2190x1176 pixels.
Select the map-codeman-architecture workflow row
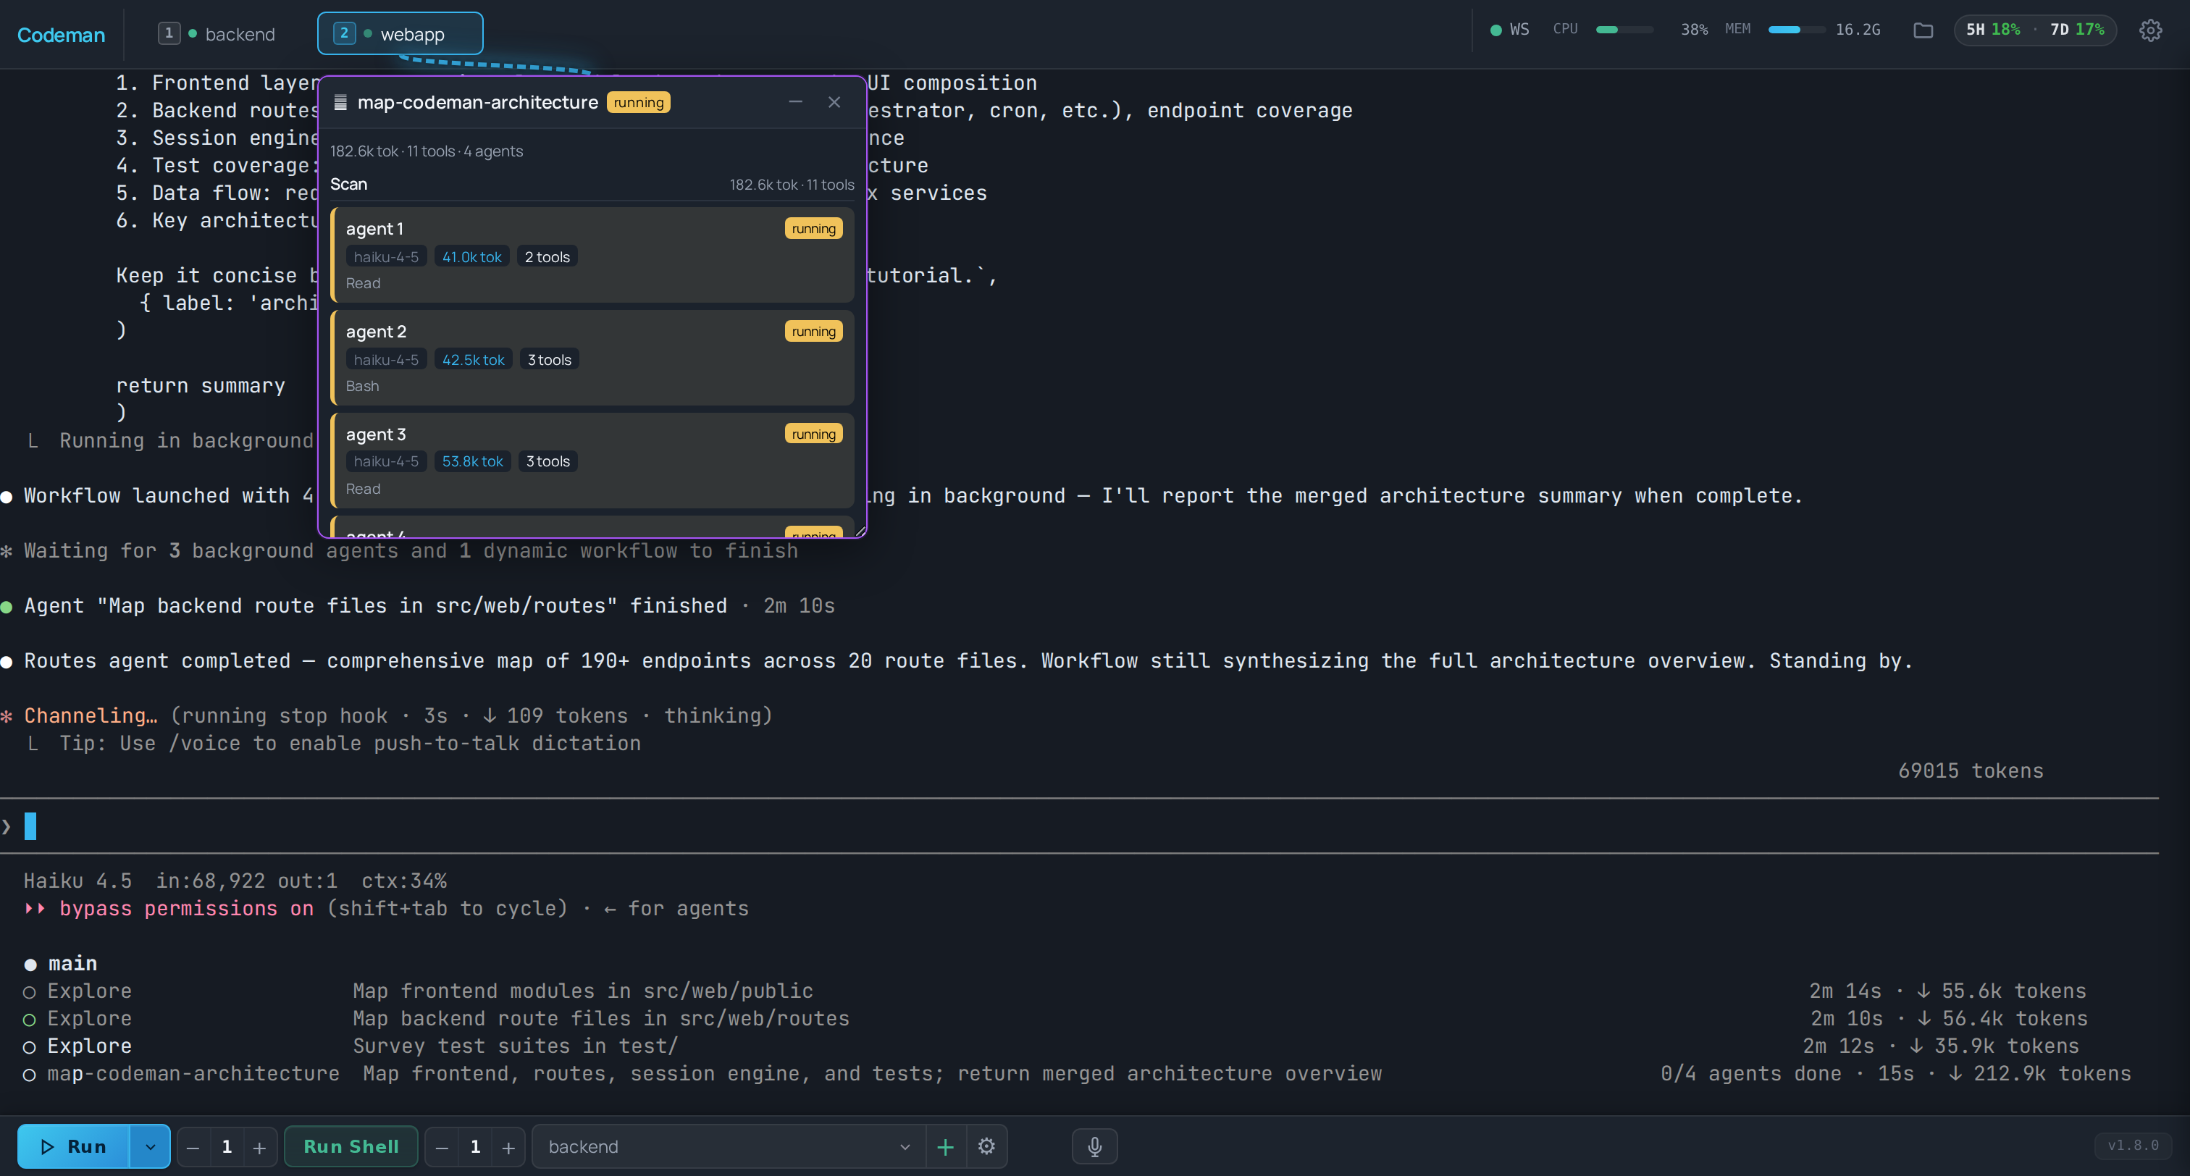click(1077, 1074)
